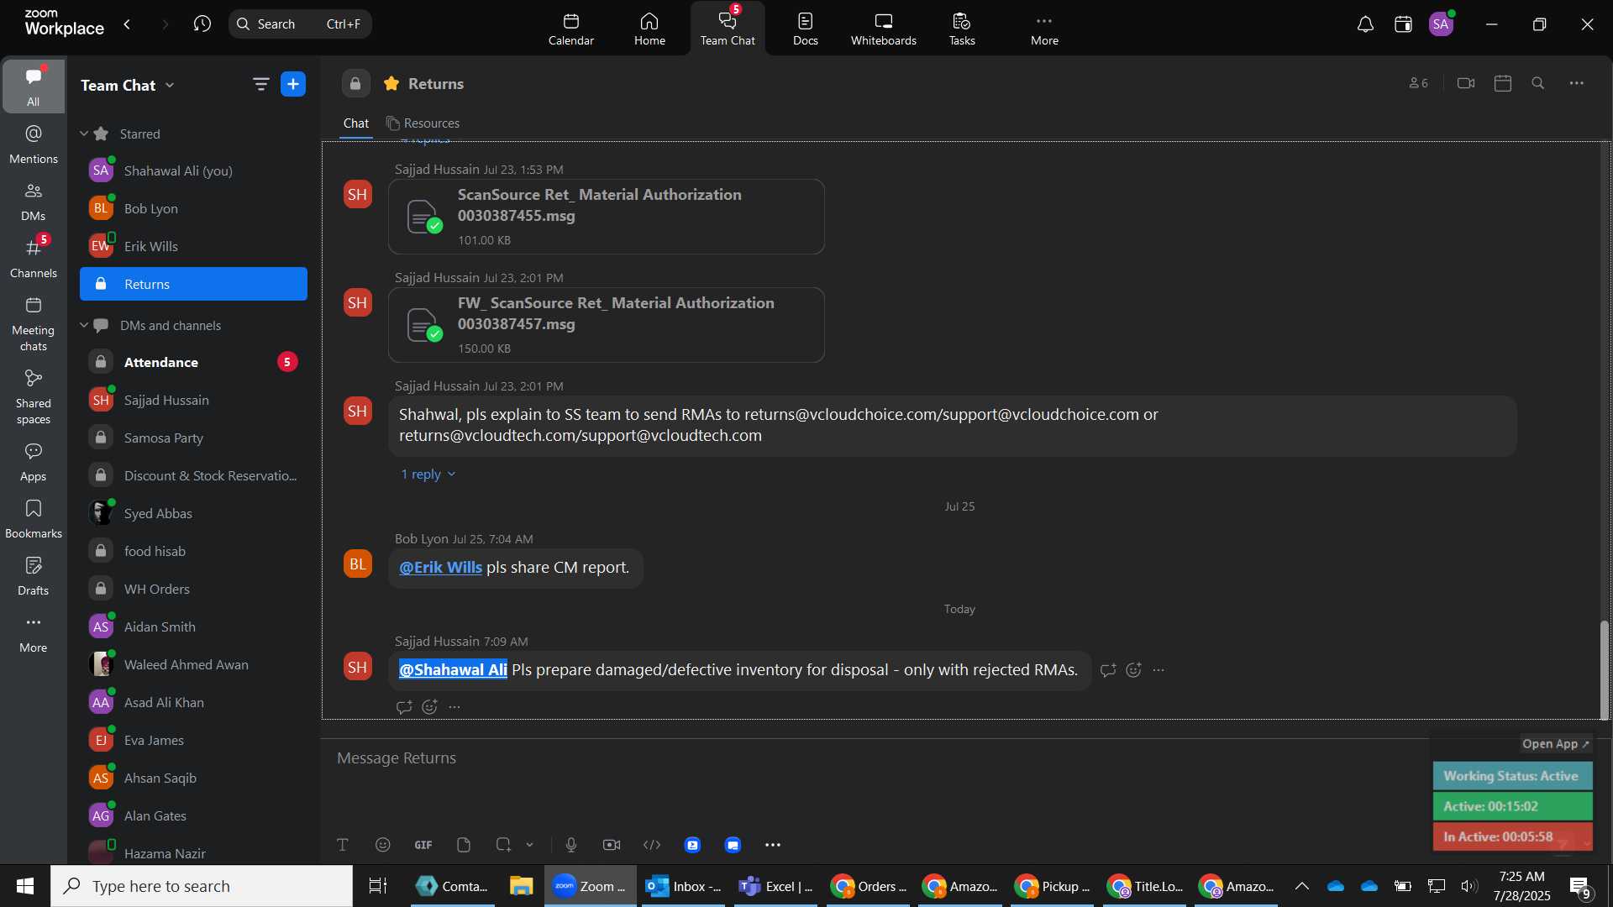Go back with the navigation arrow
Viewport: 1613px width, 907px height.
pyautogui.click(x=128, y=24)
